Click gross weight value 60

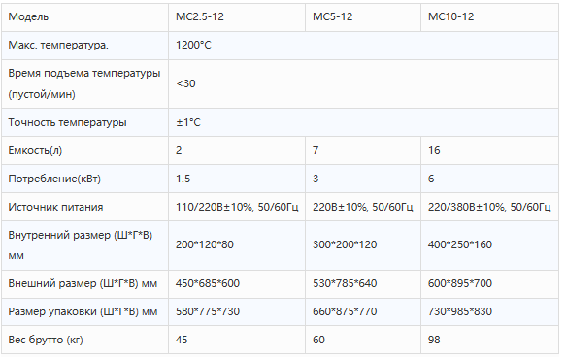coord(318,340)
